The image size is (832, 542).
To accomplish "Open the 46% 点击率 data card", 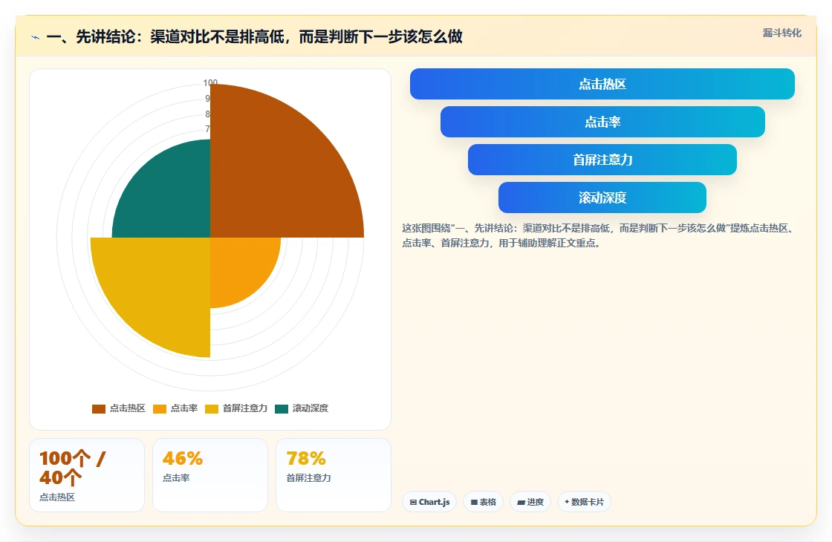I will 210,475.
